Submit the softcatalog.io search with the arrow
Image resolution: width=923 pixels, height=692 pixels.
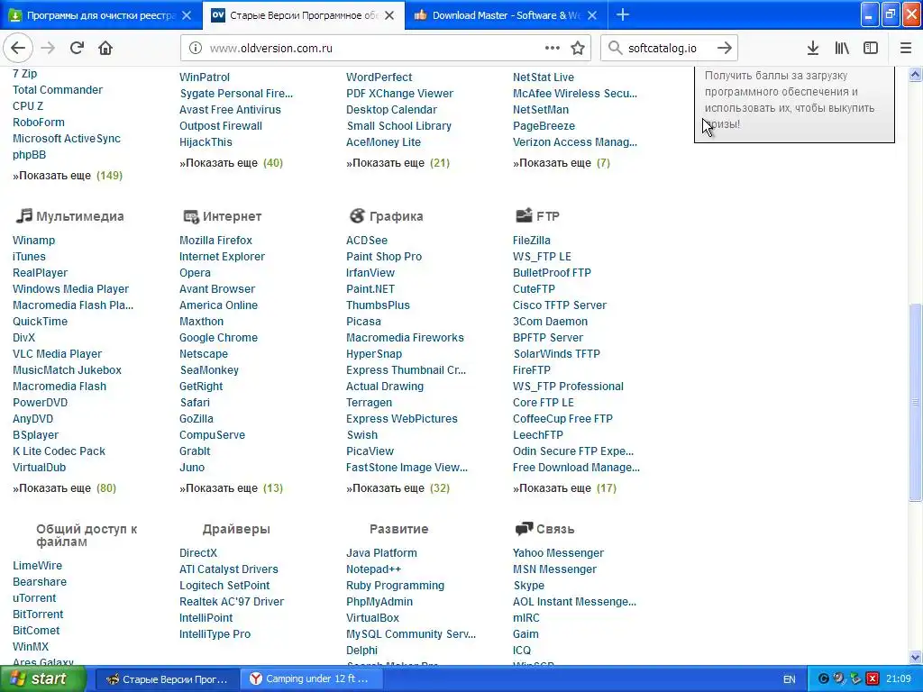tap(725, 48)
